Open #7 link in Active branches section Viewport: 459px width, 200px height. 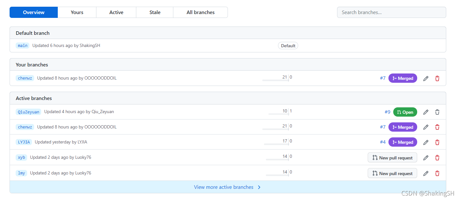point(382,127)
